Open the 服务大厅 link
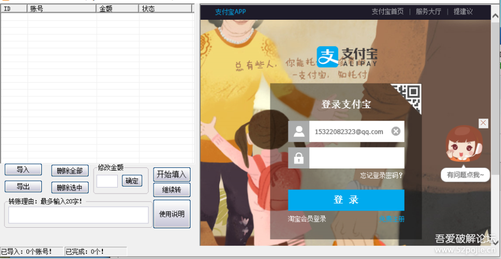Screen dimensions: 501x259 point(428,12)
